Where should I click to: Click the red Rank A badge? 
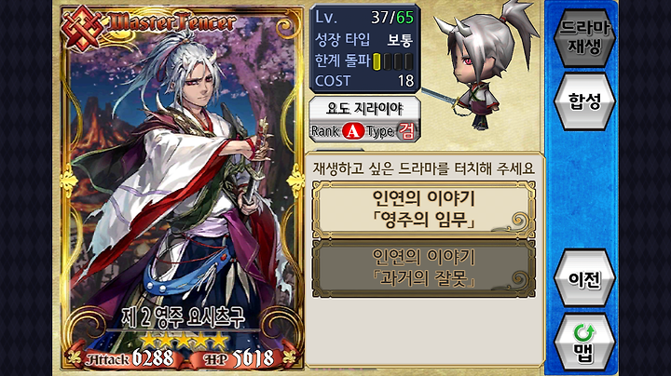point(353,130)
